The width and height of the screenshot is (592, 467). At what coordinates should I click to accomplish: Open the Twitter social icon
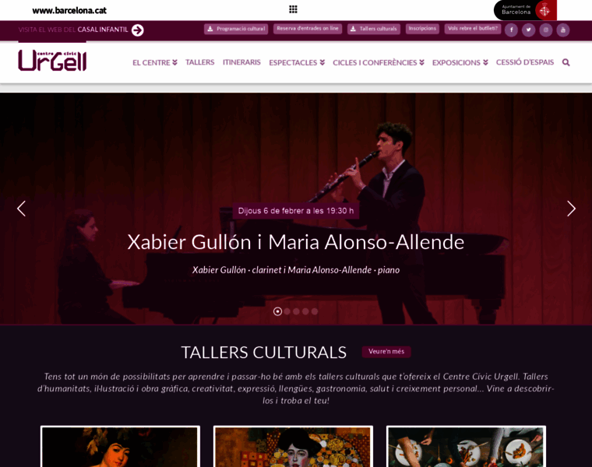coord(529,30)
